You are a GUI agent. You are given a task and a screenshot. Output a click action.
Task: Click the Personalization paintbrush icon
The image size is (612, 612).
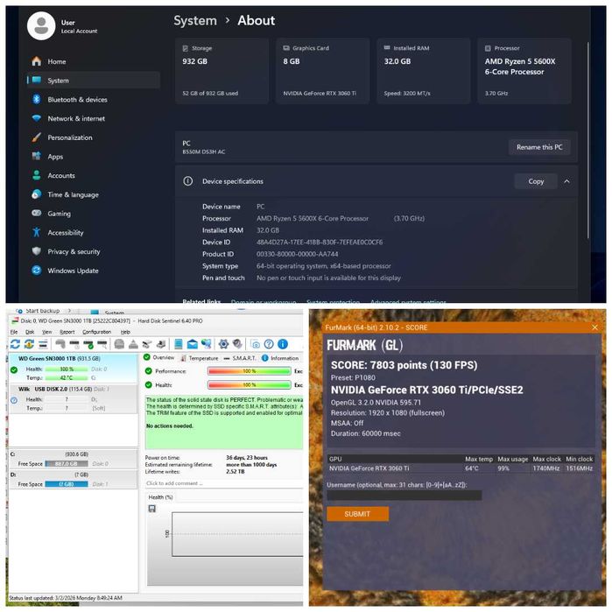37,137
